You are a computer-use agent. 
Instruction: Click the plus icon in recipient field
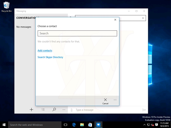143,18
